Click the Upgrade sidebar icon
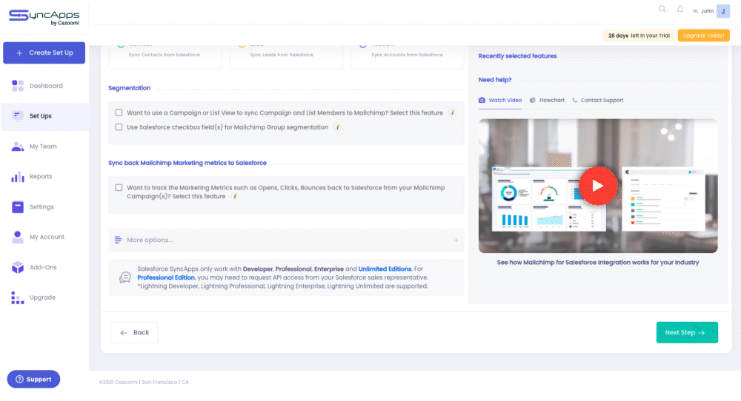The height and width of the screenshot is (401, 741). pyautogui.click(x=18, y=297)
